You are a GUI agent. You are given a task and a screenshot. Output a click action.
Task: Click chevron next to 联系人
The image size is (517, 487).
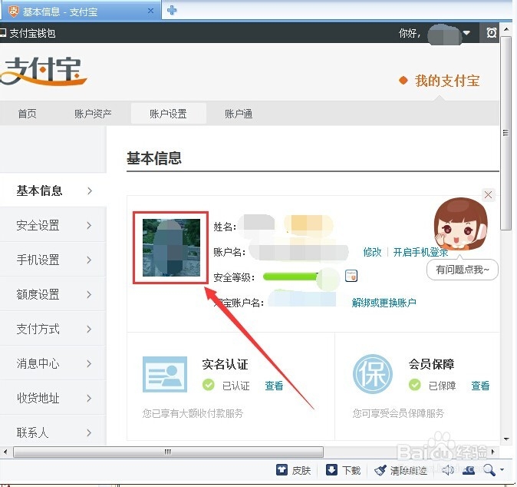click(89, 432)
